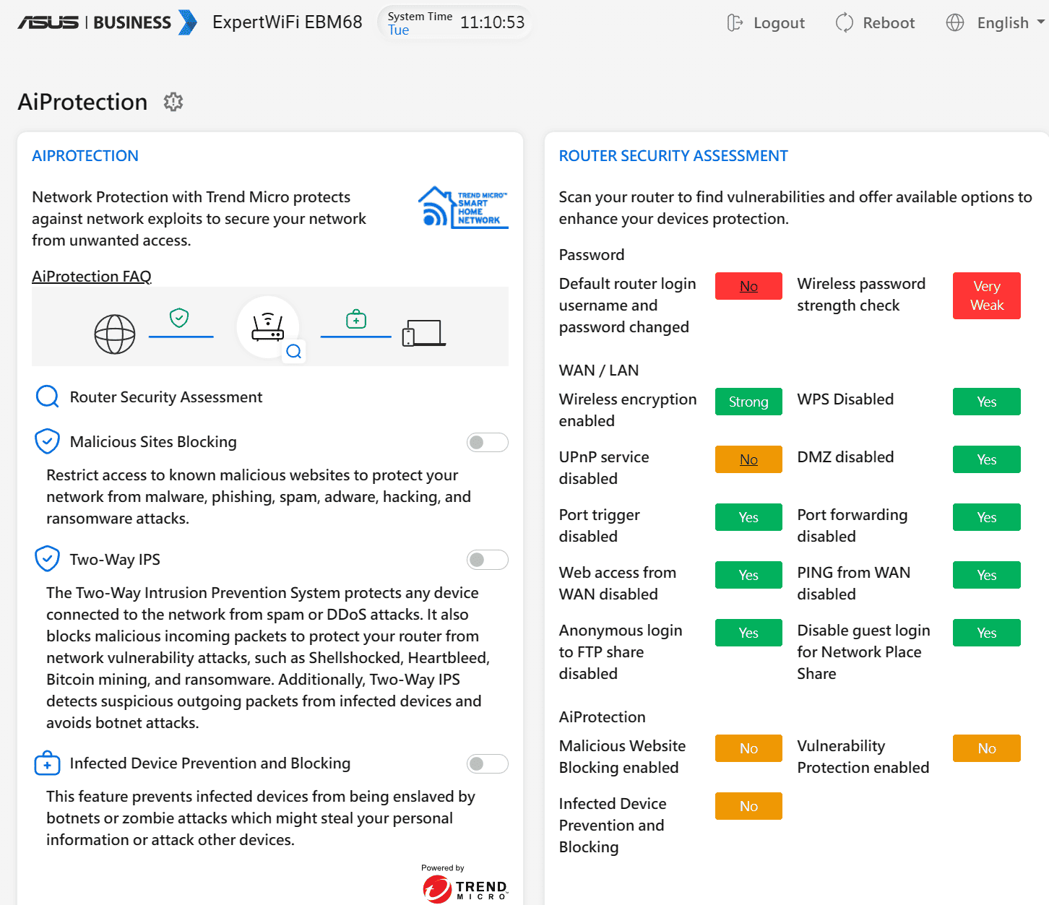1049x905 pixels.
Task: Click the Two-Way IPS label
Action: pos(115,560)
